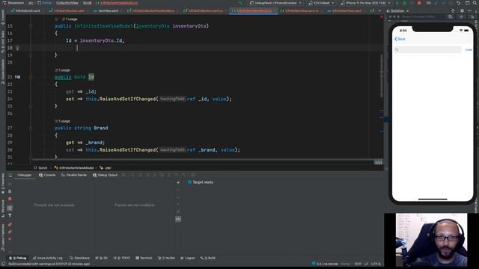Screen dimensions: 479x269
Task: Select the active InfiniteItemViewModel.cs editor tab
Action: coord(254,10)
